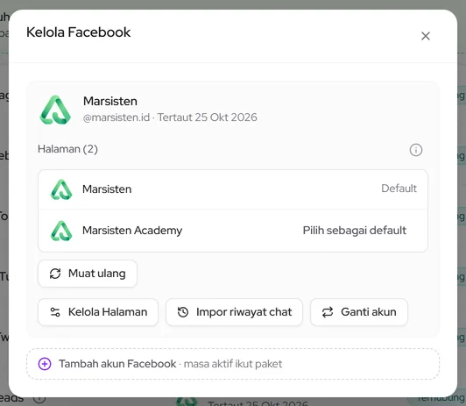Viewport: 466px width, 406px height.
Task: Click the Marsisten account name heading
Action: [110, 101]
